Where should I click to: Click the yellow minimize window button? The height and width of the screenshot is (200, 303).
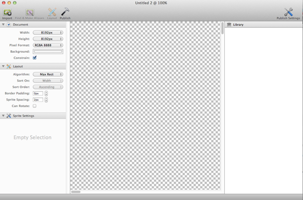tap(9, 3)
